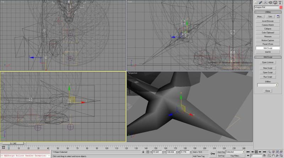The width and height of the screenshot is (284, 158).
Task: Click the Collapse utility button
Action: tap(268, 29)
